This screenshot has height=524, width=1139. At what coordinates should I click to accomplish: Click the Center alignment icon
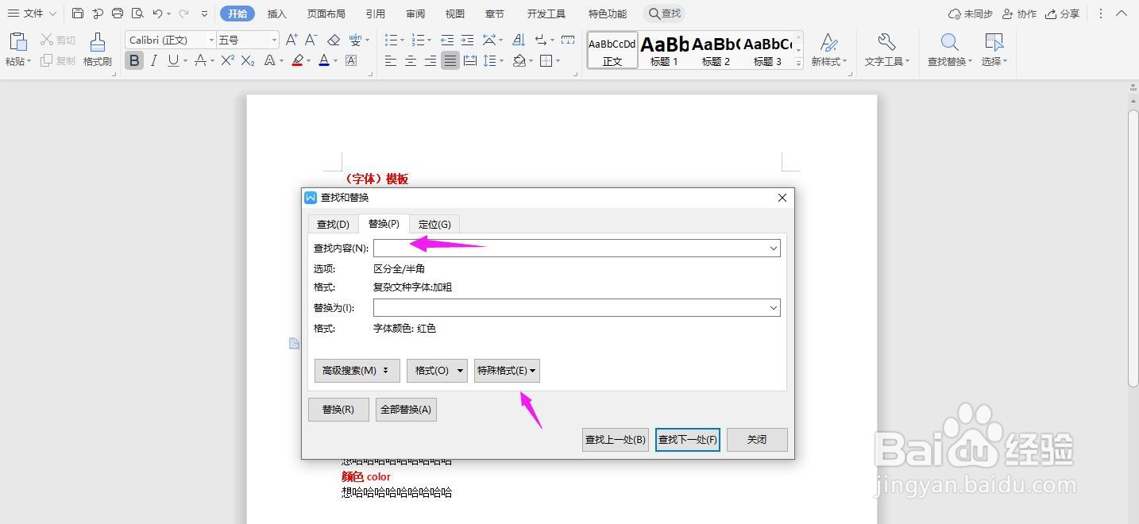[411, 60]
